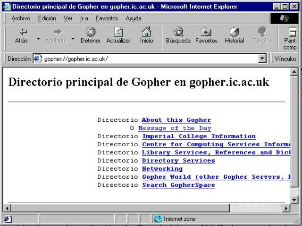Open the Edición menu
The image size is (302, 226).
[x=47, y=18]
